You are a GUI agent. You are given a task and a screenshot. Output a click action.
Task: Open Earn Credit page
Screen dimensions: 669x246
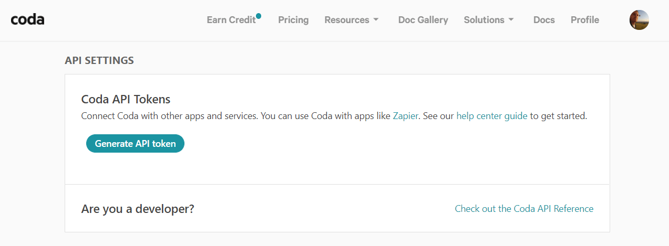point(231,20)
